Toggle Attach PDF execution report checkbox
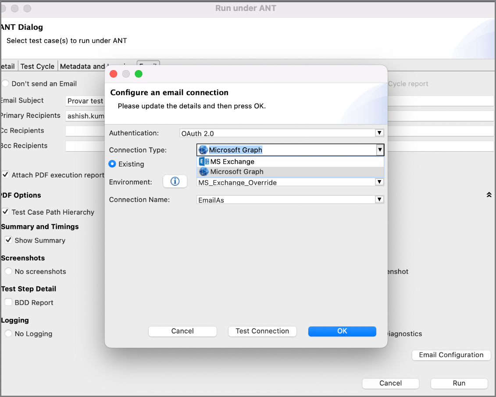This screenshot has width=496, height=397. tap(5, 175)
